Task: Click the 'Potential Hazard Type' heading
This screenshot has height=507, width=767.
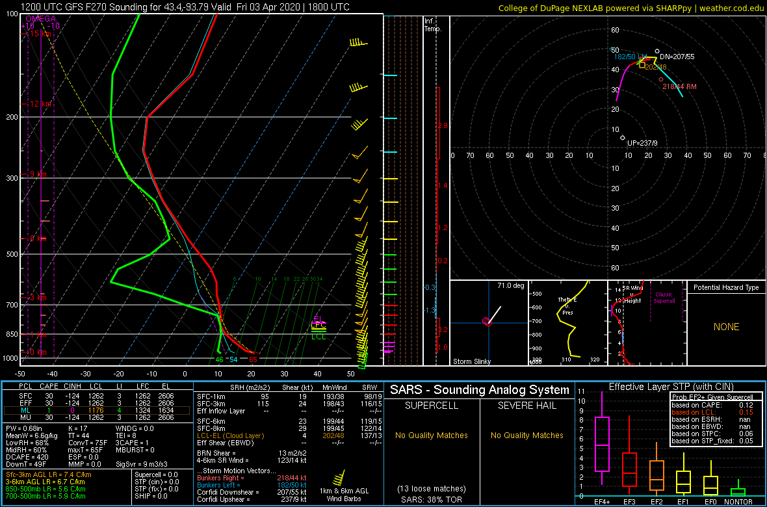Action: pyautogui.click(x=725, y=288)
